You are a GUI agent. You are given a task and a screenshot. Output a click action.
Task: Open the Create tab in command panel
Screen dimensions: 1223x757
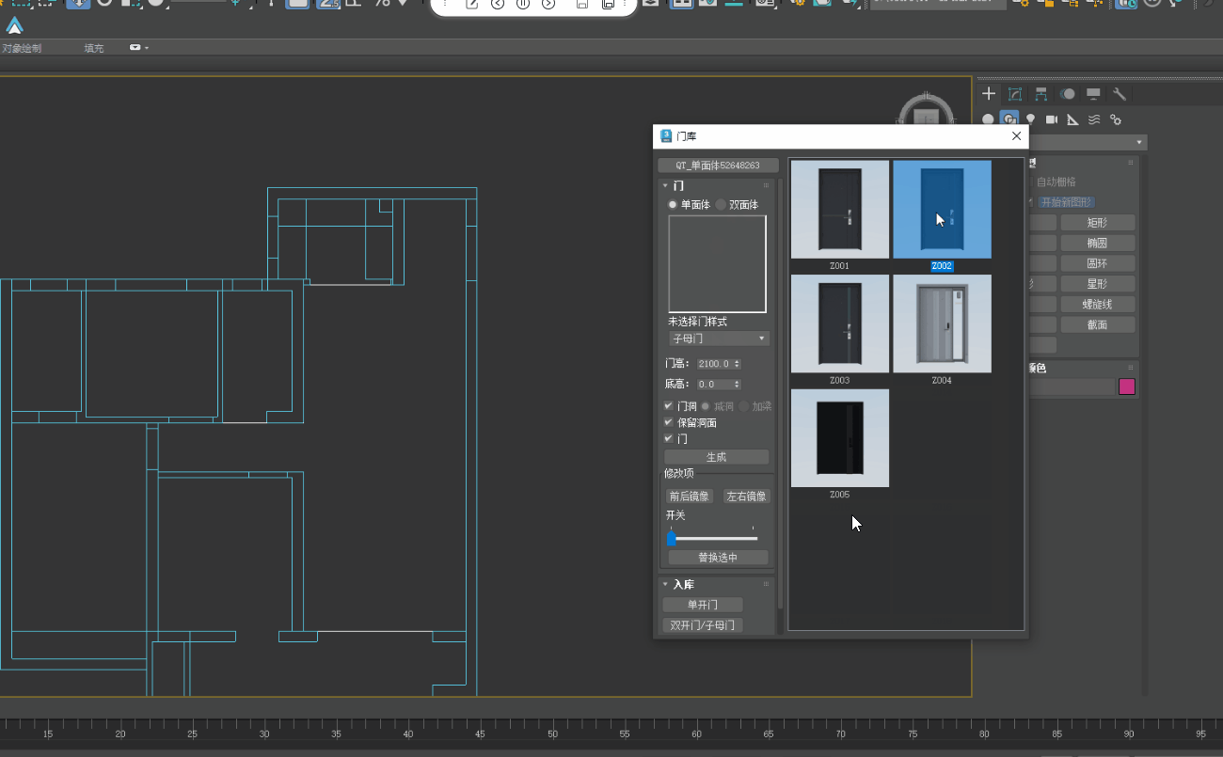pos(989,94)
